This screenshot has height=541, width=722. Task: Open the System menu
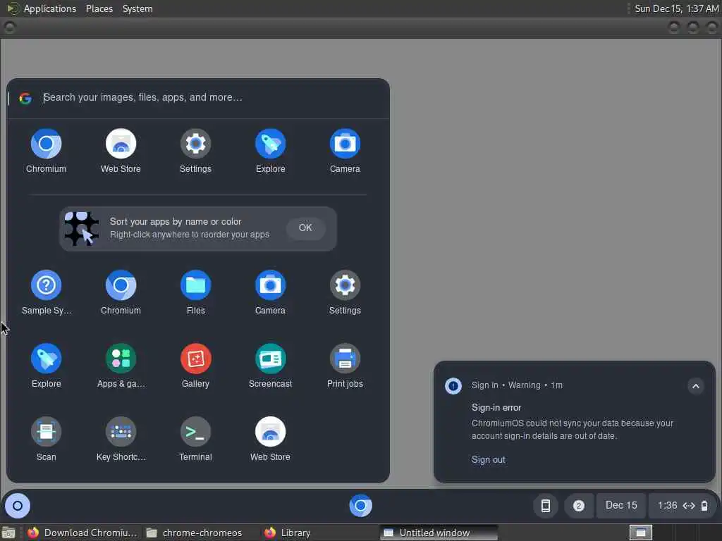pos(137,8)
